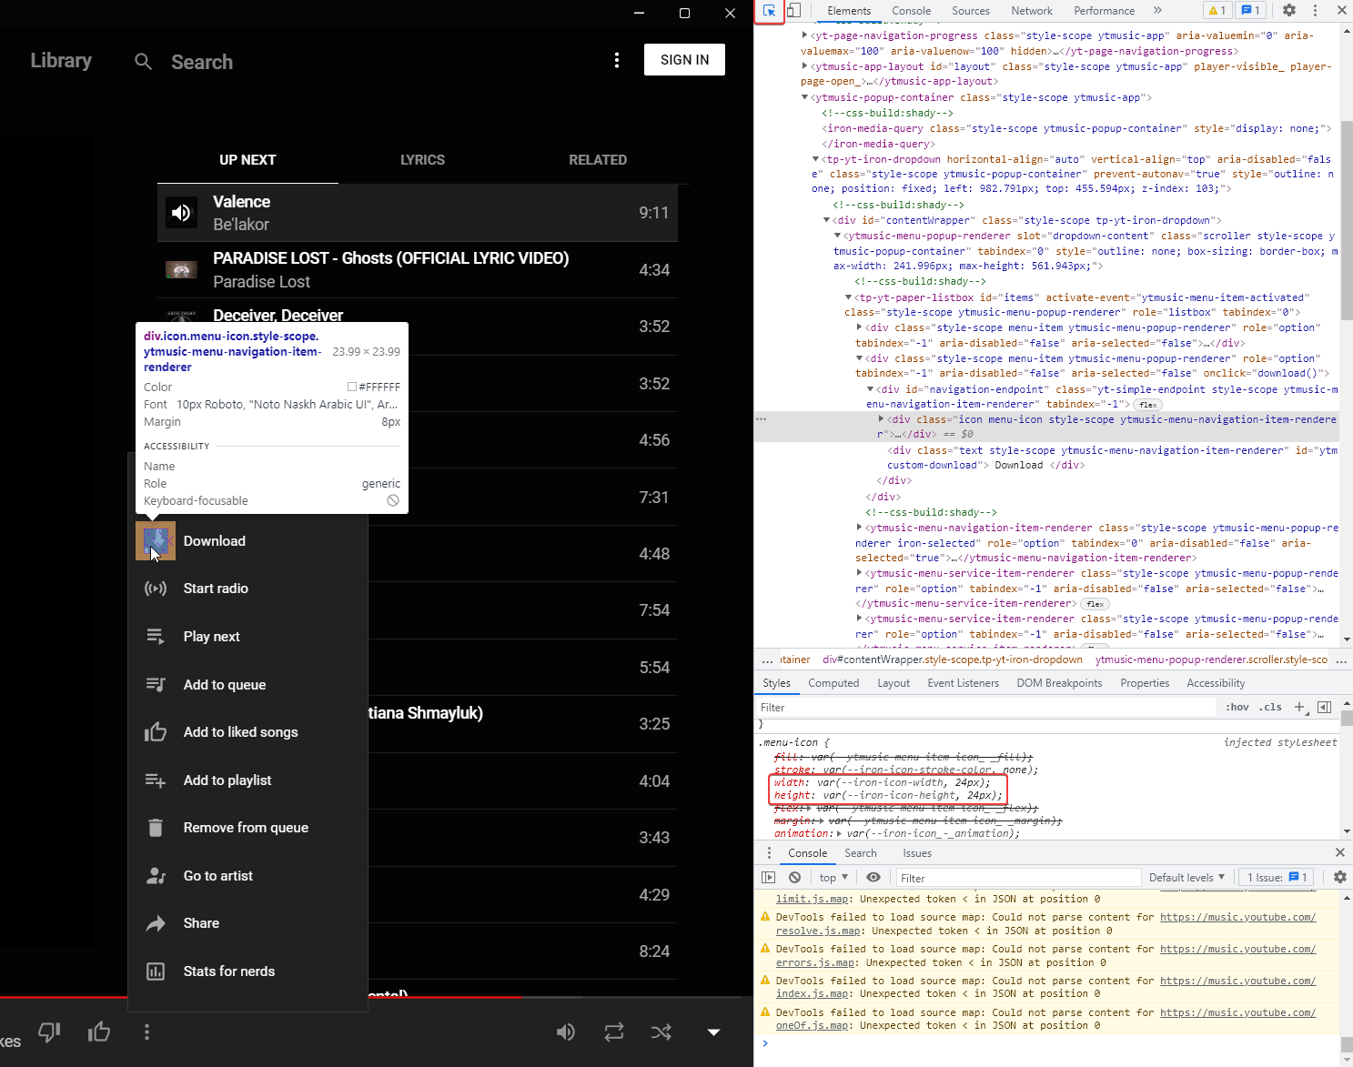Open the YouTube Music search icon
The width and height of the screenshot is (1353, 1067).
pos(143,61)
